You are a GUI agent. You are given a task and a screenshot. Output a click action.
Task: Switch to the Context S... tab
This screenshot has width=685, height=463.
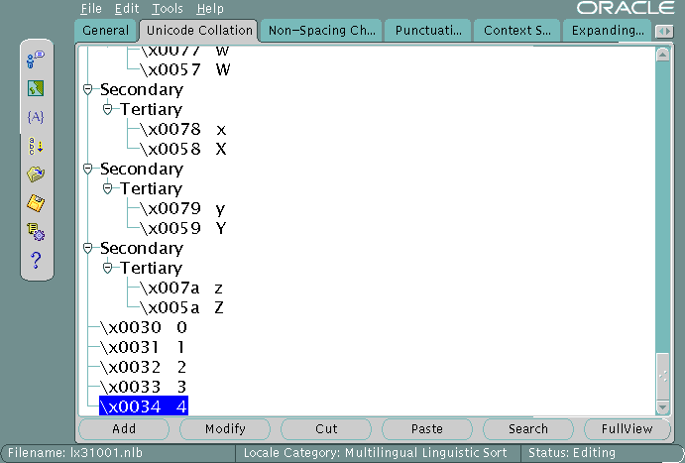point(516,31)
